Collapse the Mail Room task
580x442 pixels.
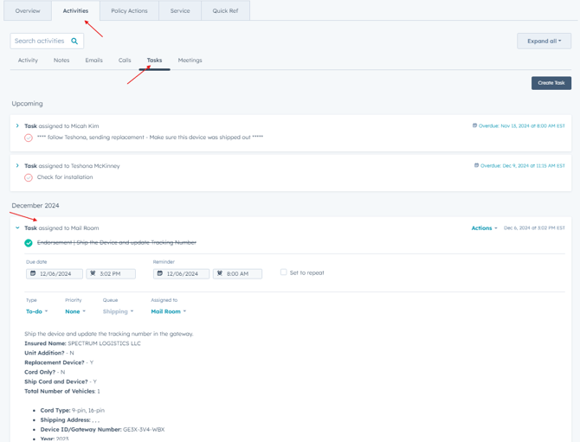pos(17,228)
